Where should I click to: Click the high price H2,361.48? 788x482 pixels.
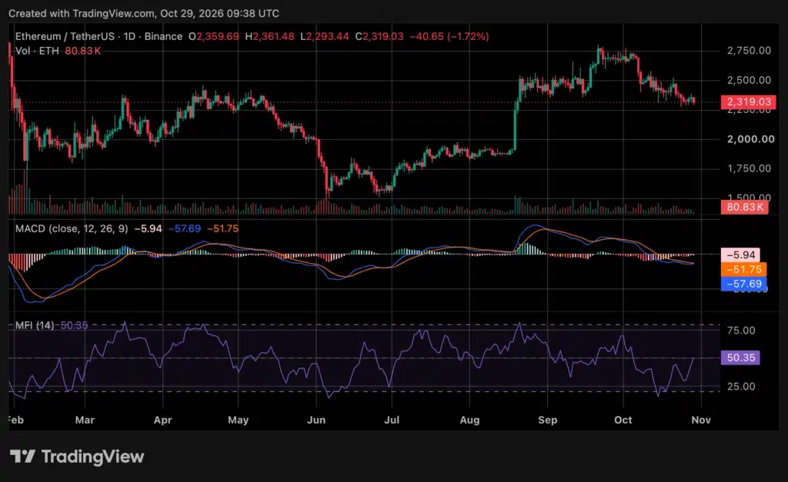(x=269, y=36)
